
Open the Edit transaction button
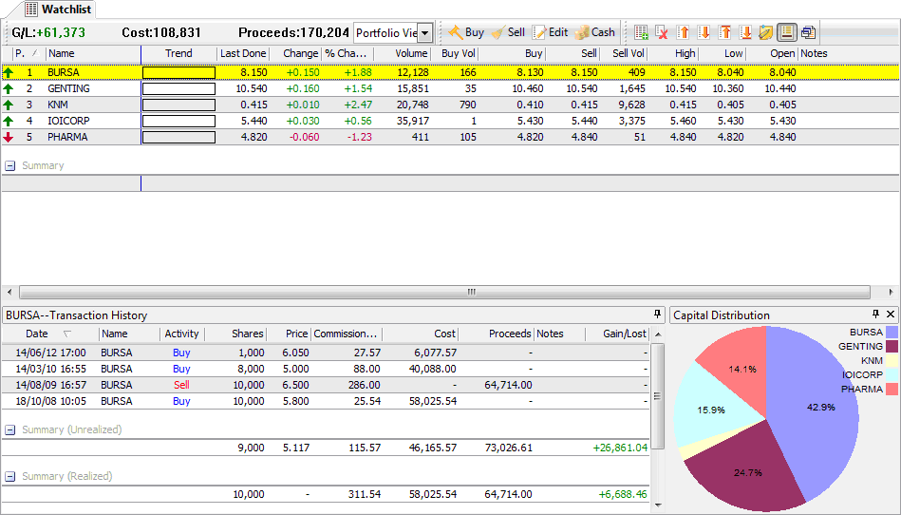point(550,32)
